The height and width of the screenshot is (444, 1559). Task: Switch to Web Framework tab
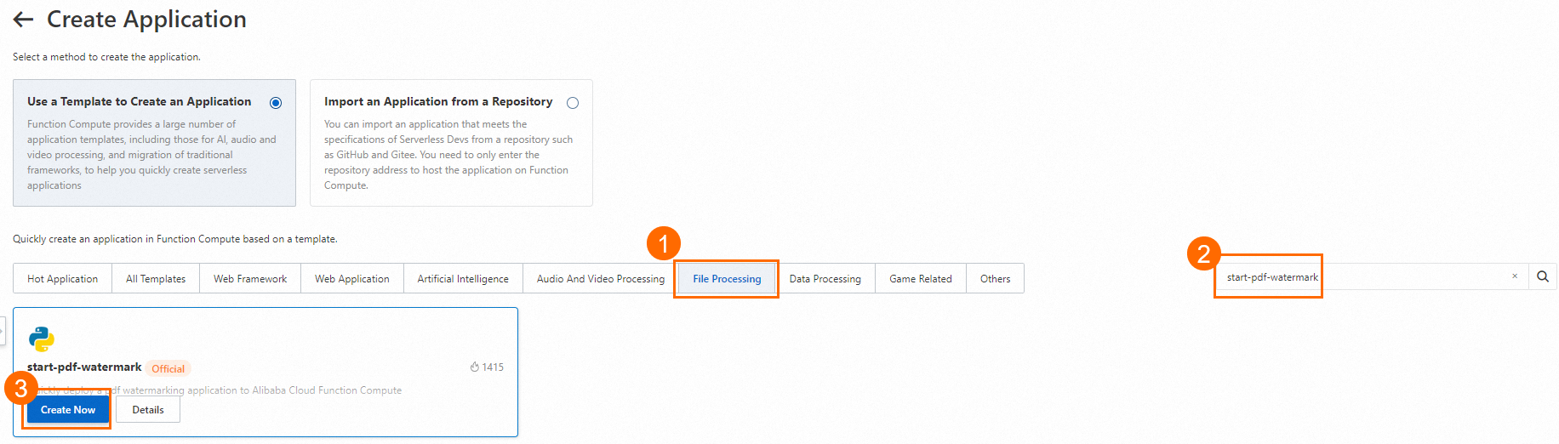pyautogui.click(x=250, y=279)
